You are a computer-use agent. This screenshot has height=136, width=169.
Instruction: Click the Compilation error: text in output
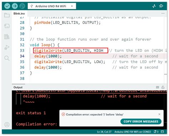click(x=36, y=124)
